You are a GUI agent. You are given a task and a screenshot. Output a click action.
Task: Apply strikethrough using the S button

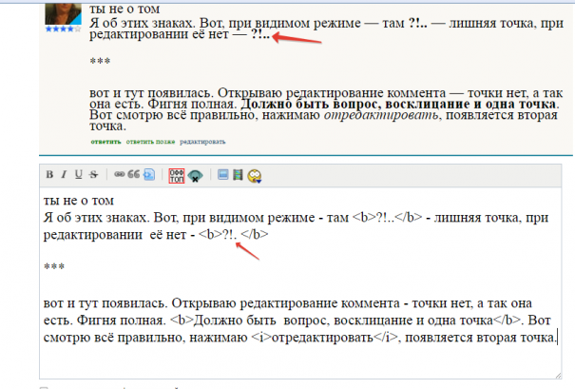coord(93,175)
